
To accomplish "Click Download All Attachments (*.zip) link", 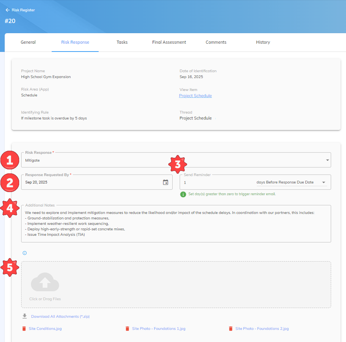I will coord(60,317).
